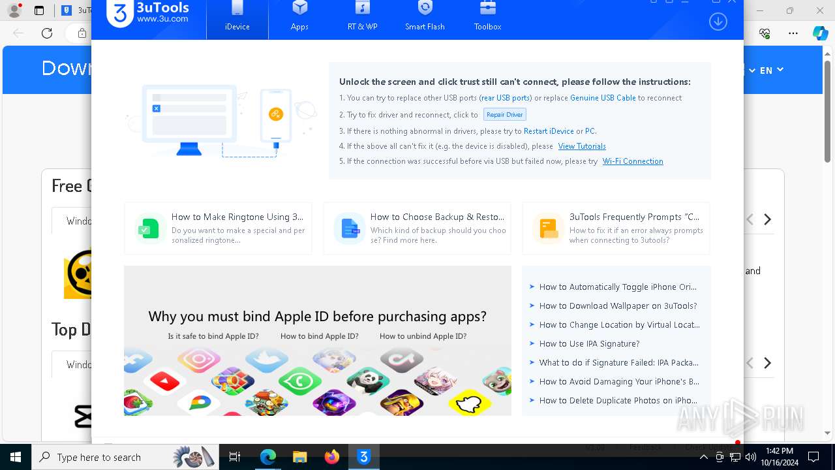
Task: Open How to Make Ringtone article card
Action: (x=218, y=228)
